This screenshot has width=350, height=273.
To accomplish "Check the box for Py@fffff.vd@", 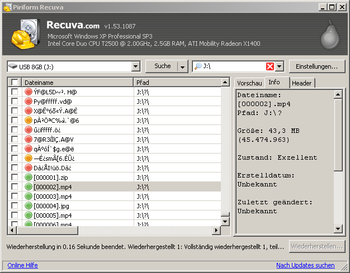I will [15, 101].
